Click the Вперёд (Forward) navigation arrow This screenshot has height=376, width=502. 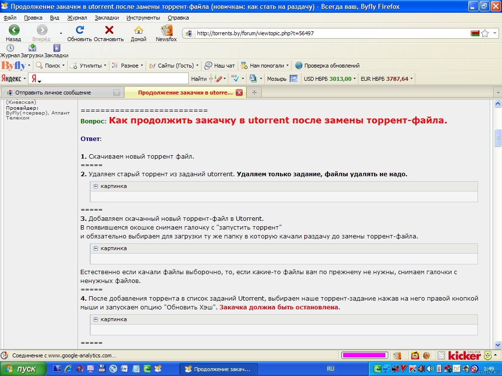coord(42,30)
